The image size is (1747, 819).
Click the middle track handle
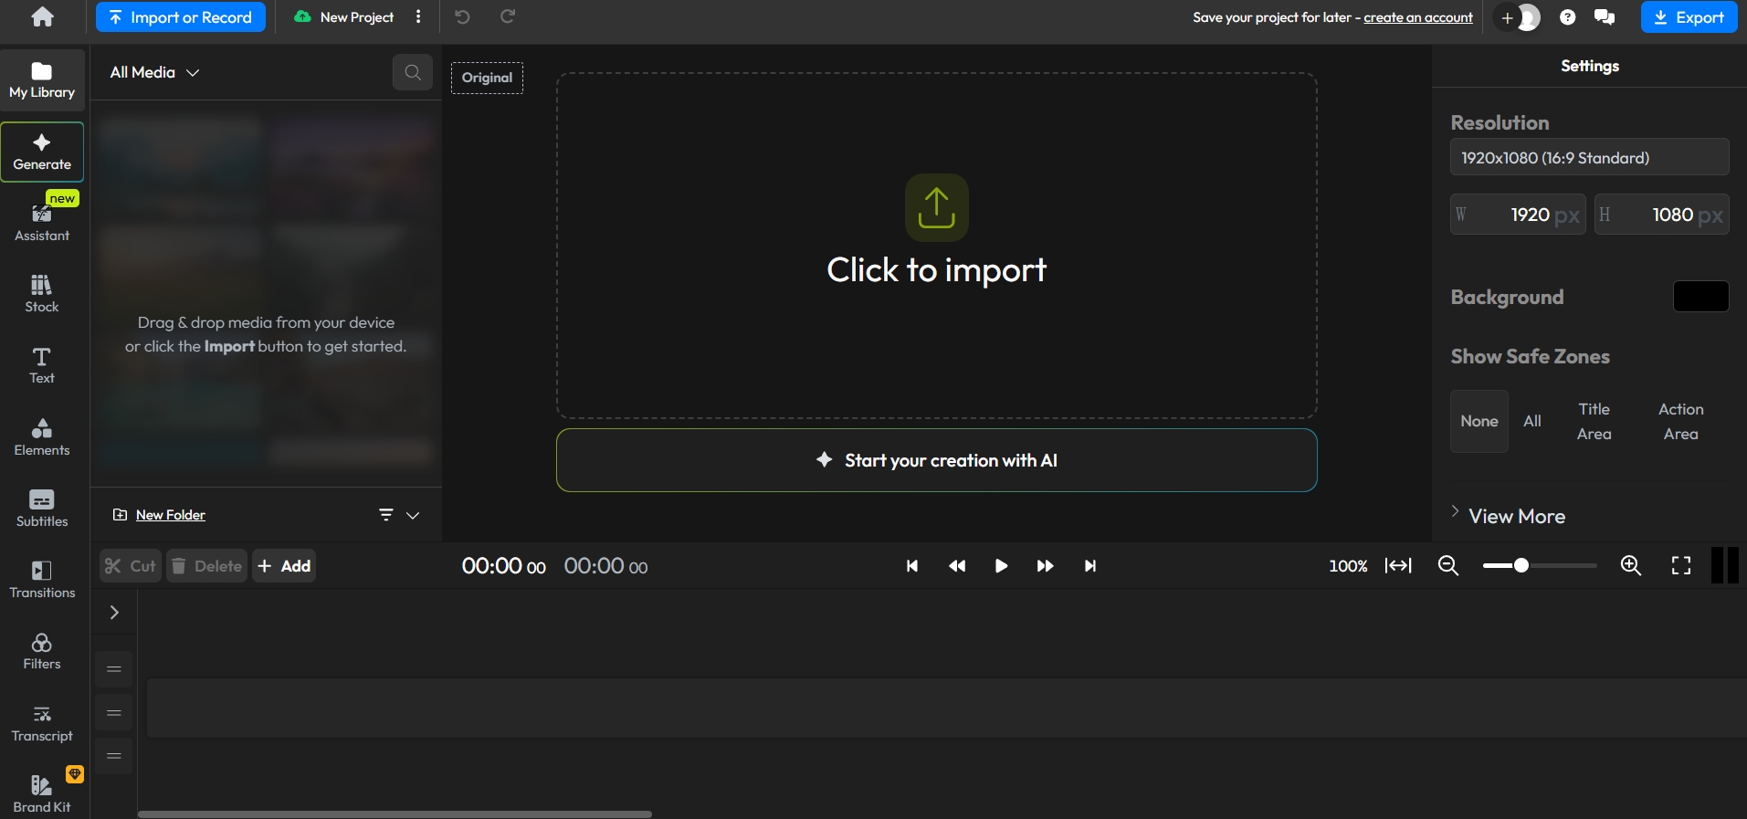point(114,713)
